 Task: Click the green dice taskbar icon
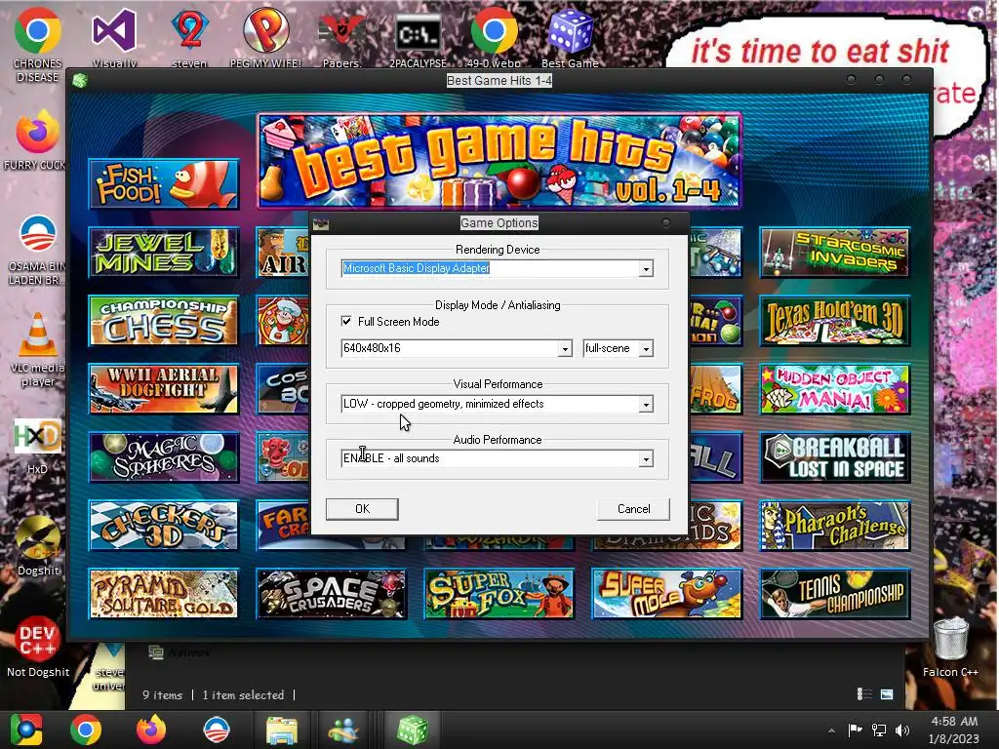pos(413,729)
